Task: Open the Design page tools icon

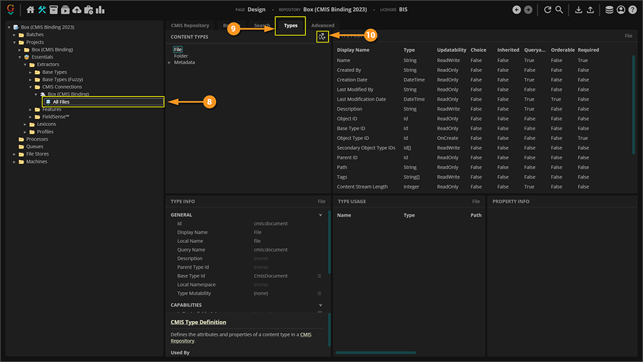Action: 42,10
